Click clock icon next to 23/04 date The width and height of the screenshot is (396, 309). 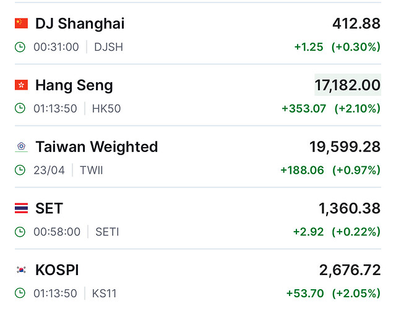coord(20,170)
